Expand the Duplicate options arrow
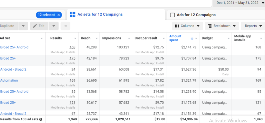265x123 pixels. click(x=23, y=26)
